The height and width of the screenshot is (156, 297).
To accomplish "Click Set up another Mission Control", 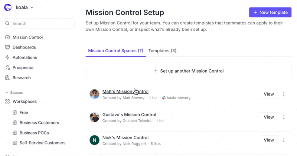I will 189,71.
